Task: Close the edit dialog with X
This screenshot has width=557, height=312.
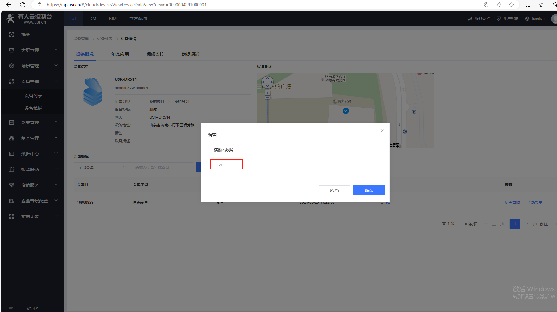Action: [382, 131]
